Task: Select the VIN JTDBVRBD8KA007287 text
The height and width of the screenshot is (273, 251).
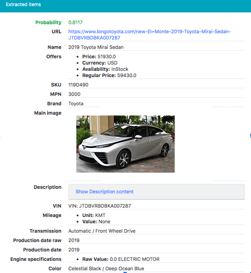Action: pos(100,206)
